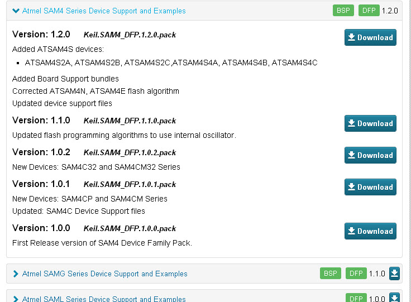Click the Version: 1.0.0 heading
The height and width of the screenshot is (302, 411).
pyautogui.click(x=41, y=228)
